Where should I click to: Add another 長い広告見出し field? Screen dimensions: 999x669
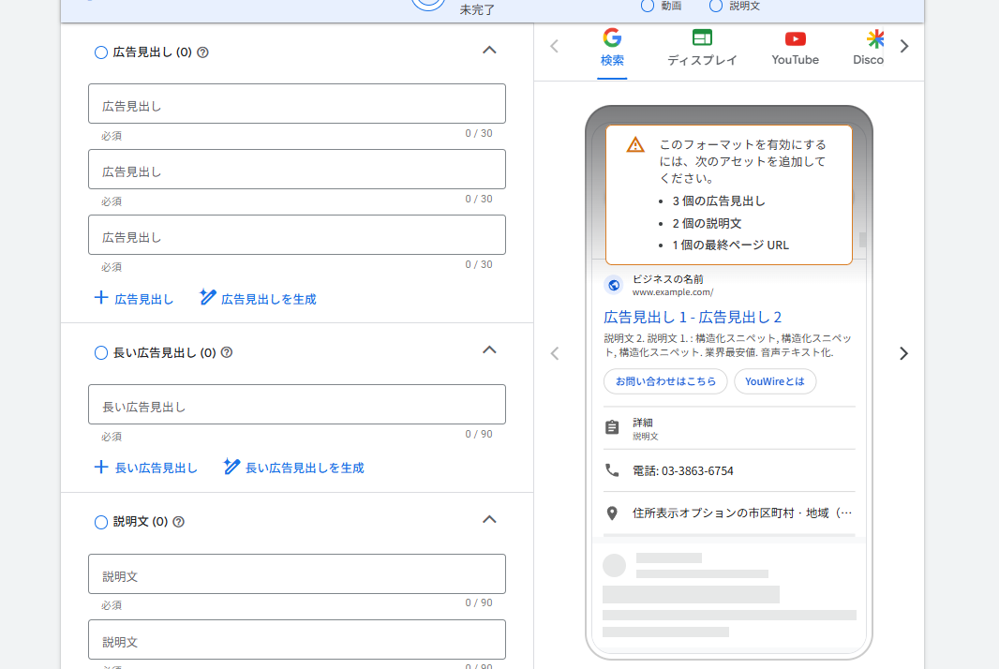[146, 468]
